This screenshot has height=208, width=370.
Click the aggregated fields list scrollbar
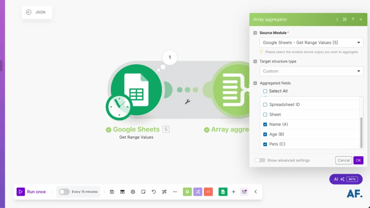pyautogui.click(x=361, y=133)
